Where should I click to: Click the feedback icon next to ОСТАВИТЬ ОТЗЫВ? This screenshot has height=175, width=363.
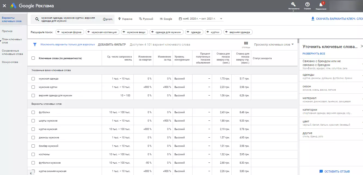click(321, 171)
